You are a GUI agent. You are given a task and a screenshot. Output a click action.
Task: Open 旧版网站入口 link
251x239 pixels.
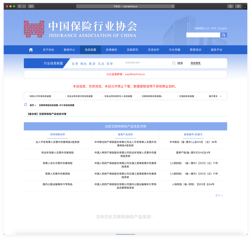tap(202, 28)
